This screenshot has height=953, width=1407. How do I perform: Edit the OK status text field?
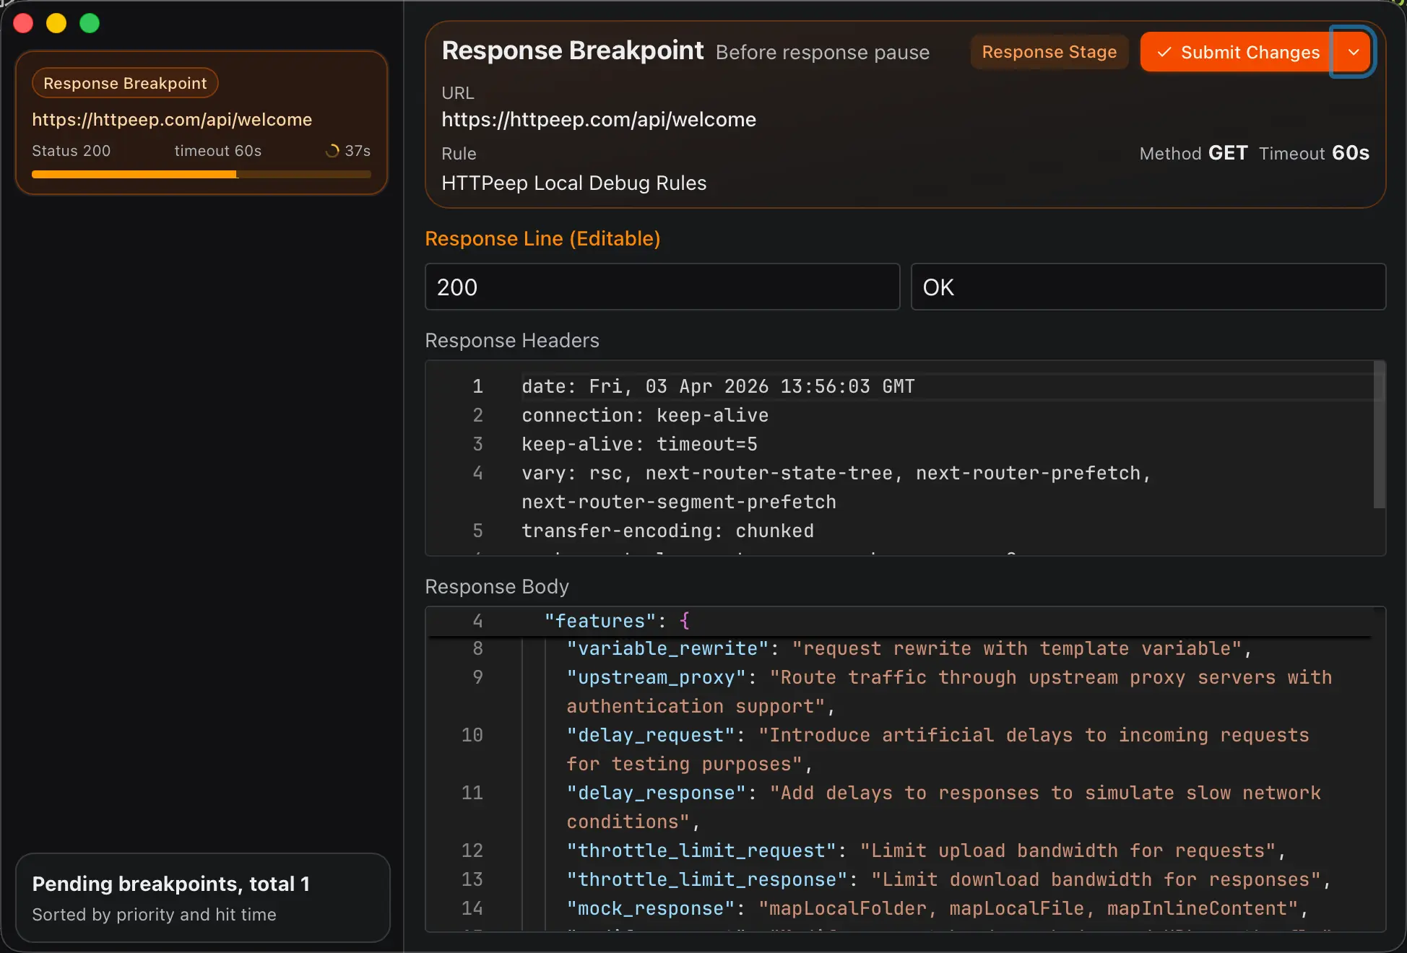[1148, 287]
